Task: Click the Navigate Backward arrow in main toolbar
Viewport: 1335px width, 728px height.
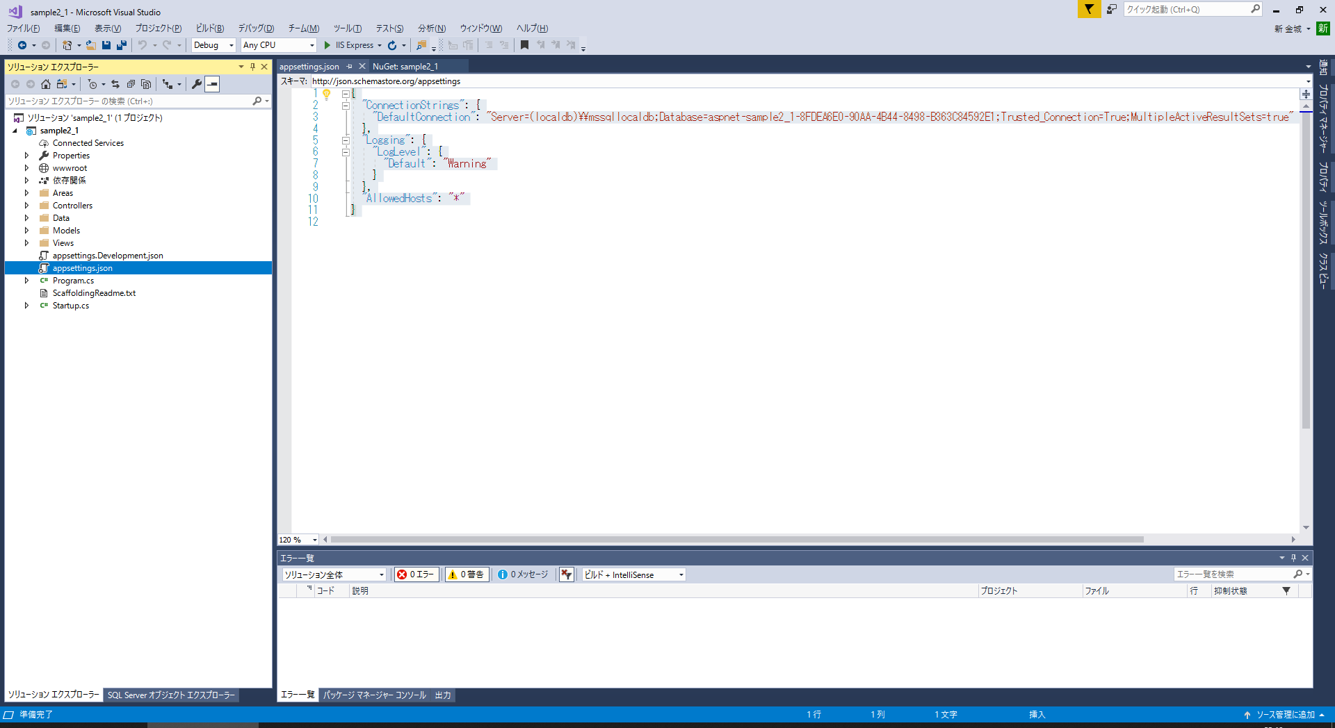Action: coord(22,45)
